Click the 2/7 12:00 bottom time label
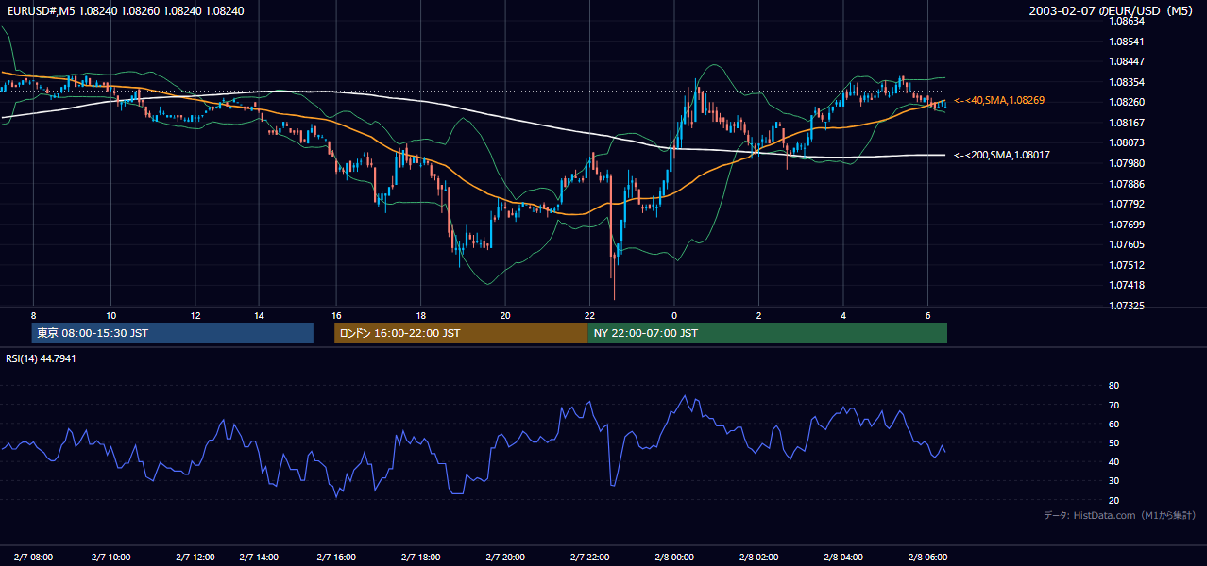 coord(195,557)
